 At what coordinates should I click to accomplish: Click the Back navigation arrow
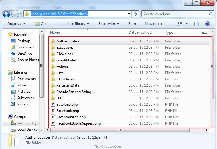[x=6, y=14]
